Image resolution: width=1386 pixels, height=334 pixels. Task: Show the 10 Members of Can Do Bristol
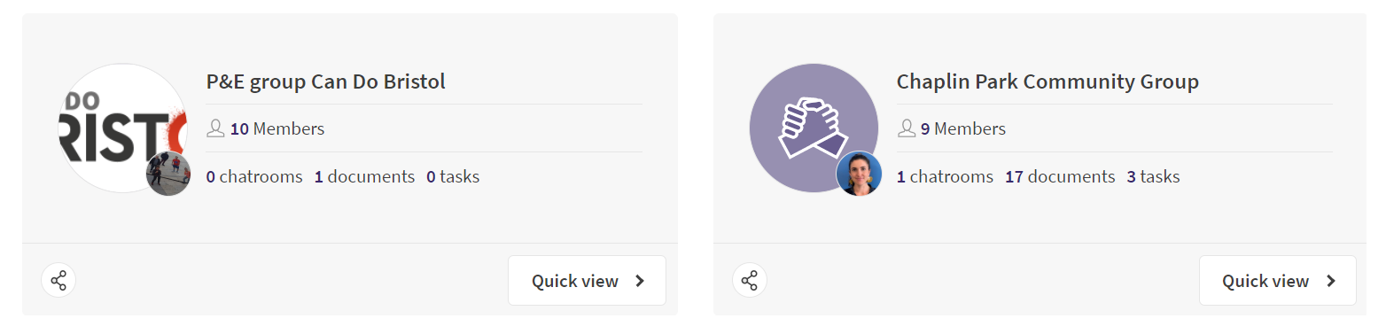tap(277, 128)
